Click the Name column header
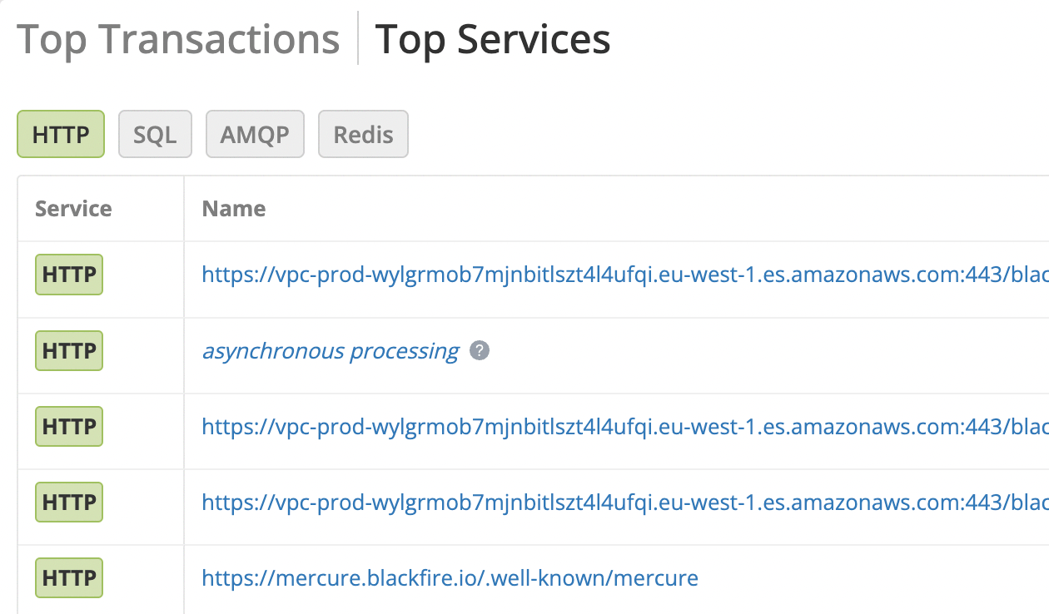 [233, 208]
